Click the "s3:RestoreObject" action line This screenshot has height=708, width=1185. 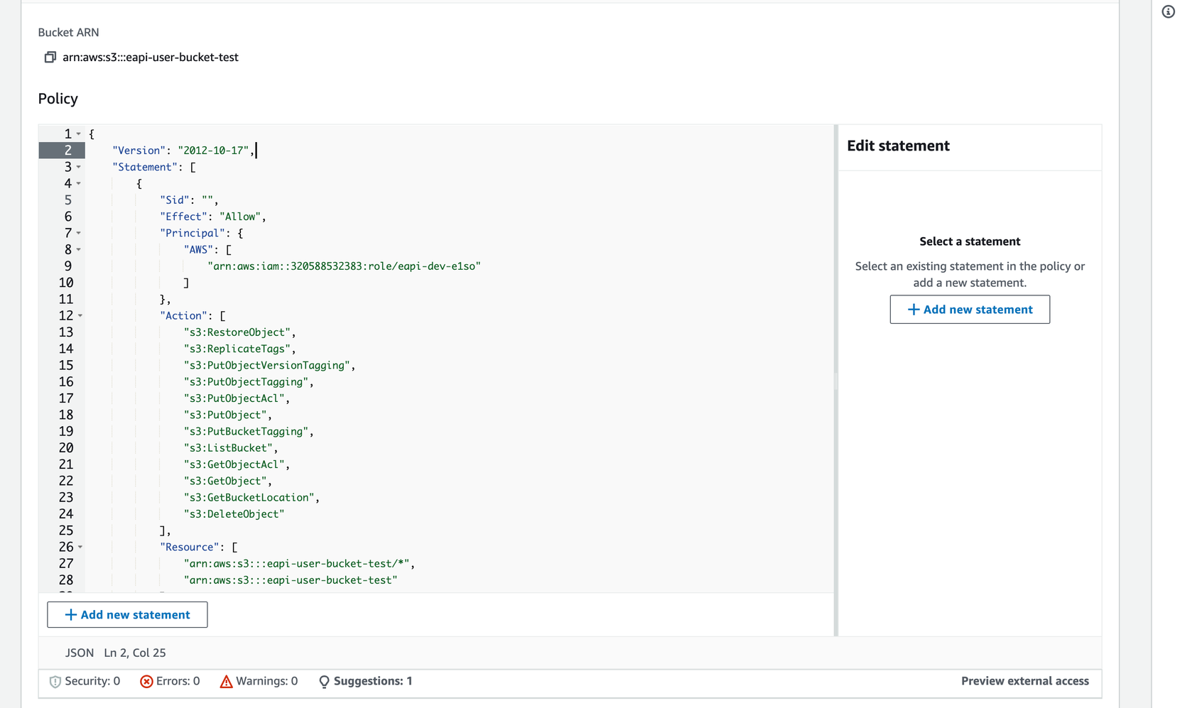point(239,332)
